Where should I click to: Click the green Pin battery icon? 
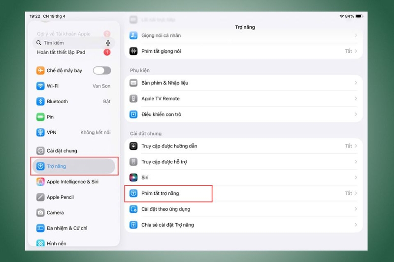coord(40,117)
